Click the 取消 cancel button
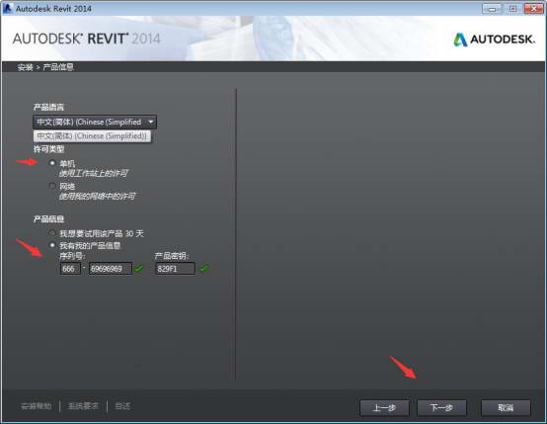This screenshot has height=424, width=547. click(x=506, y=407)
